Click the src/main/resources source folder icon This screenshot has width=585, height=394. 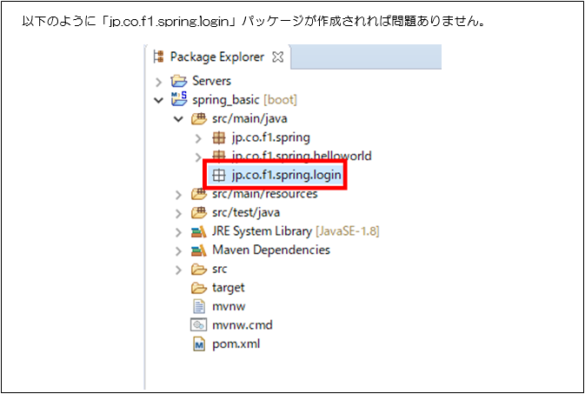(x=198, y=194)
